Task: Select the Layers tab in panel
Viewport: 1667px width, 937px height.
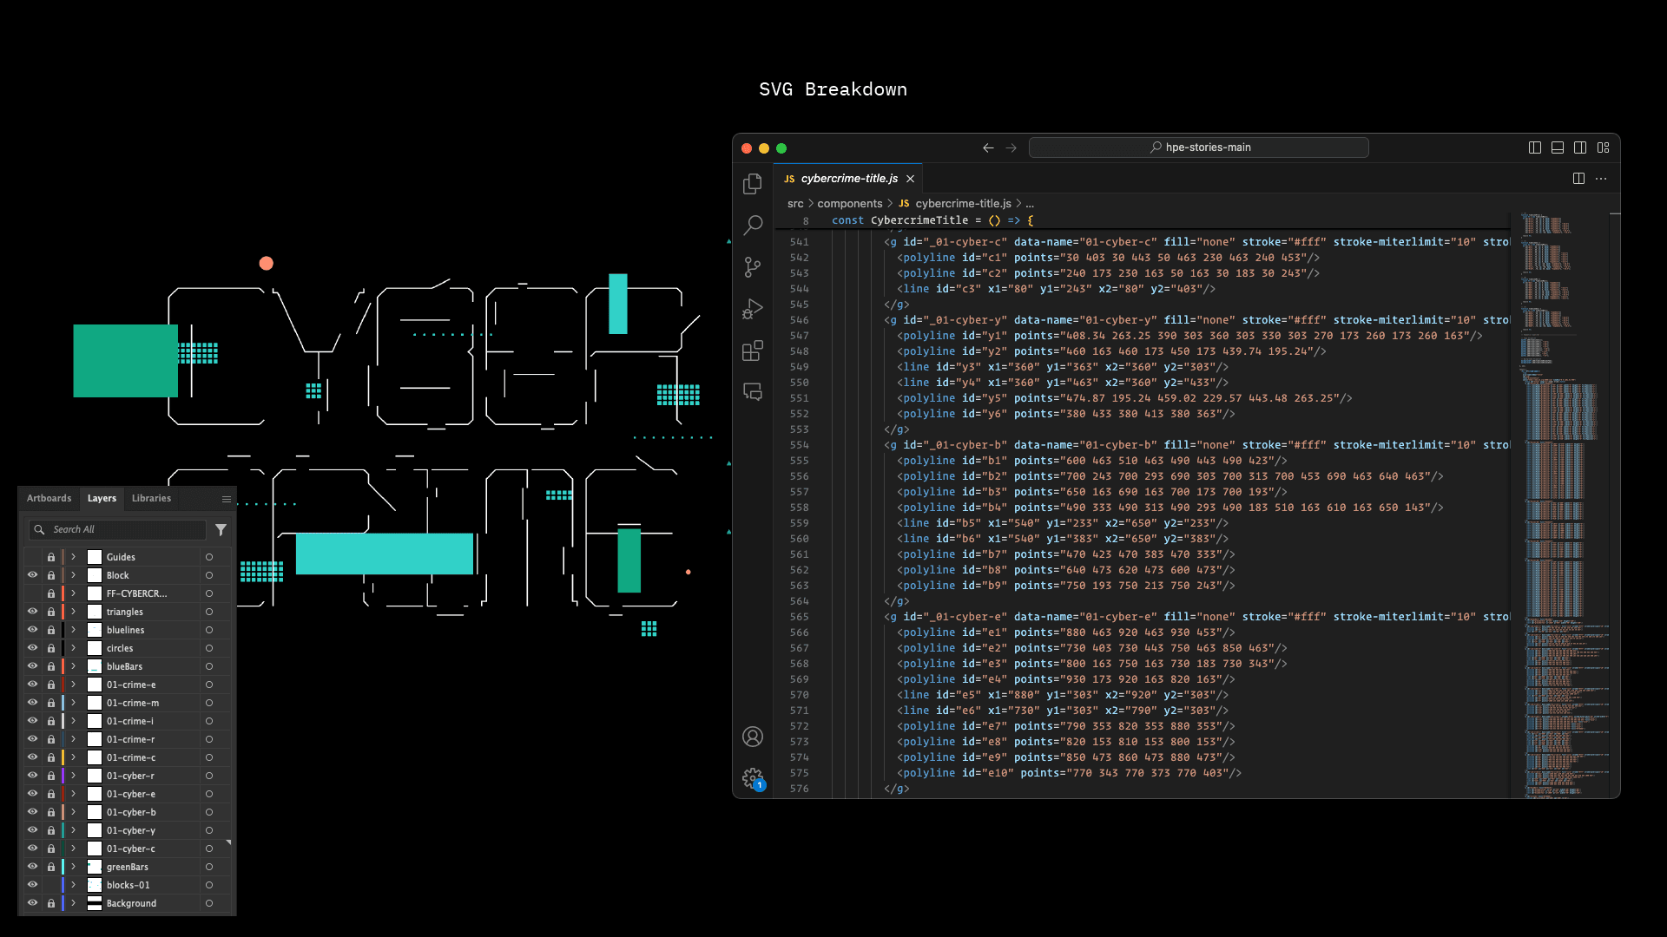Action: pos(101,498)
